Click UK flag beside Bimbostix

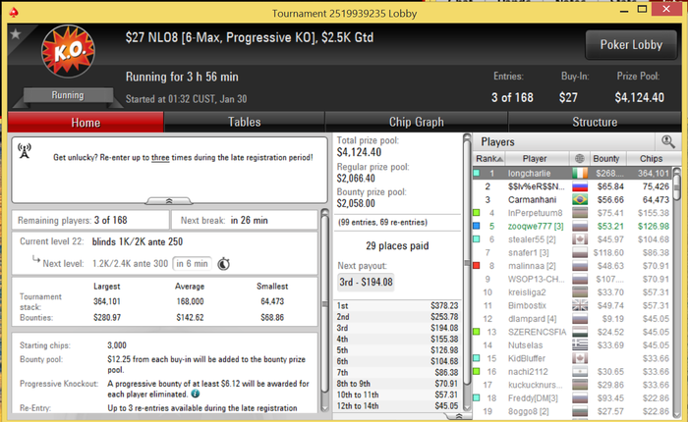pos(580,305)
